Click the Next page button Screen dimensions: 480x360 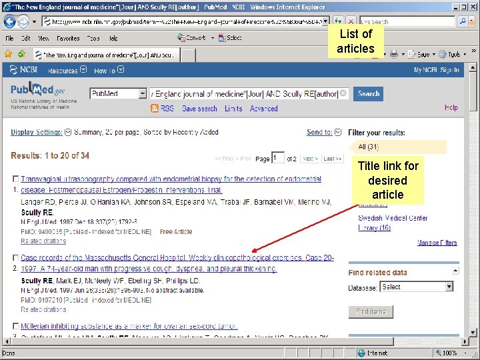click(x=310, y=159)
